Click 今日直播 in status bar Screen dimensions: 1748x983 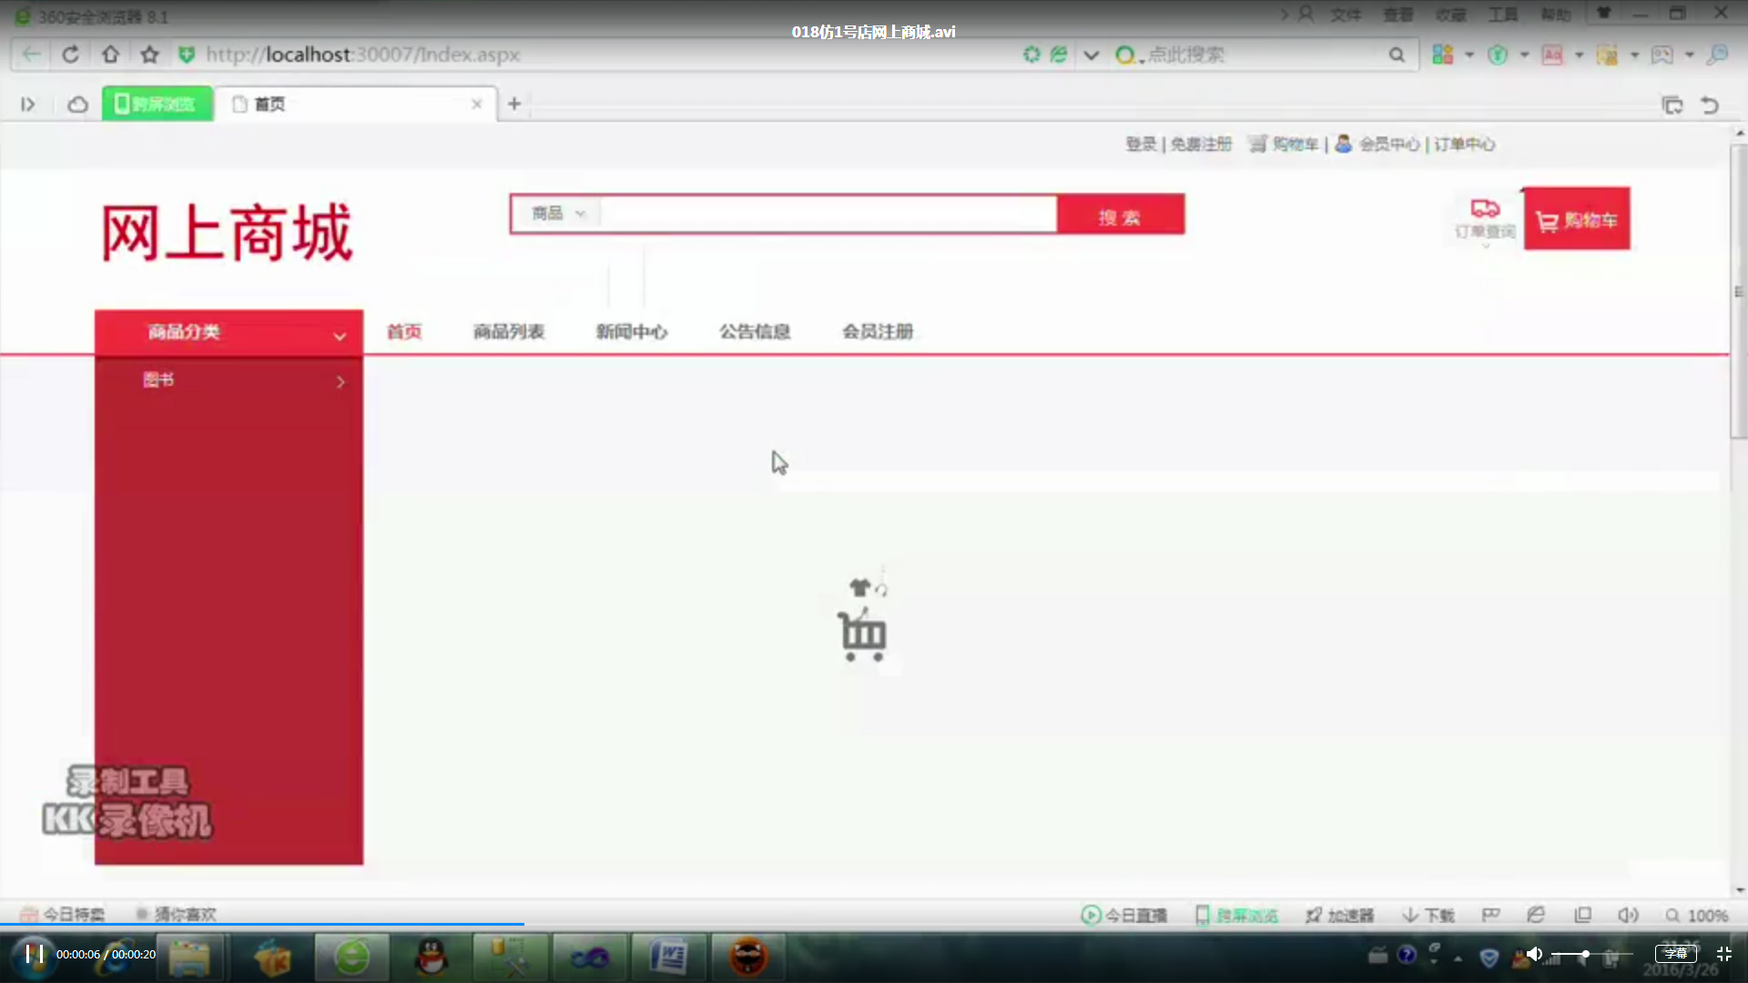tap(1124, 915)
